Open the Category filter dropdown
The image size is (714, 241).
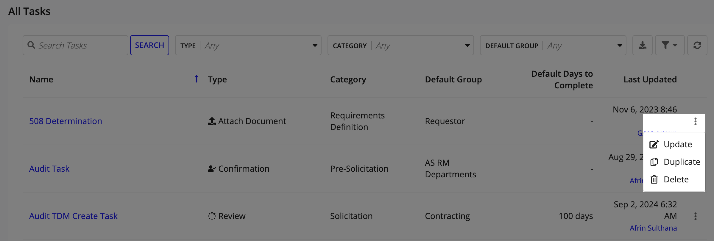point(401,45)
